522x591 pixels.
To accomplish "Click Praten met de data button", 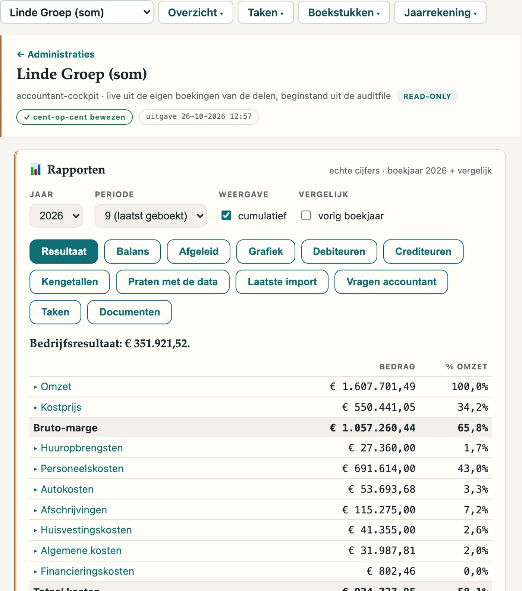I will coord(173,282).
